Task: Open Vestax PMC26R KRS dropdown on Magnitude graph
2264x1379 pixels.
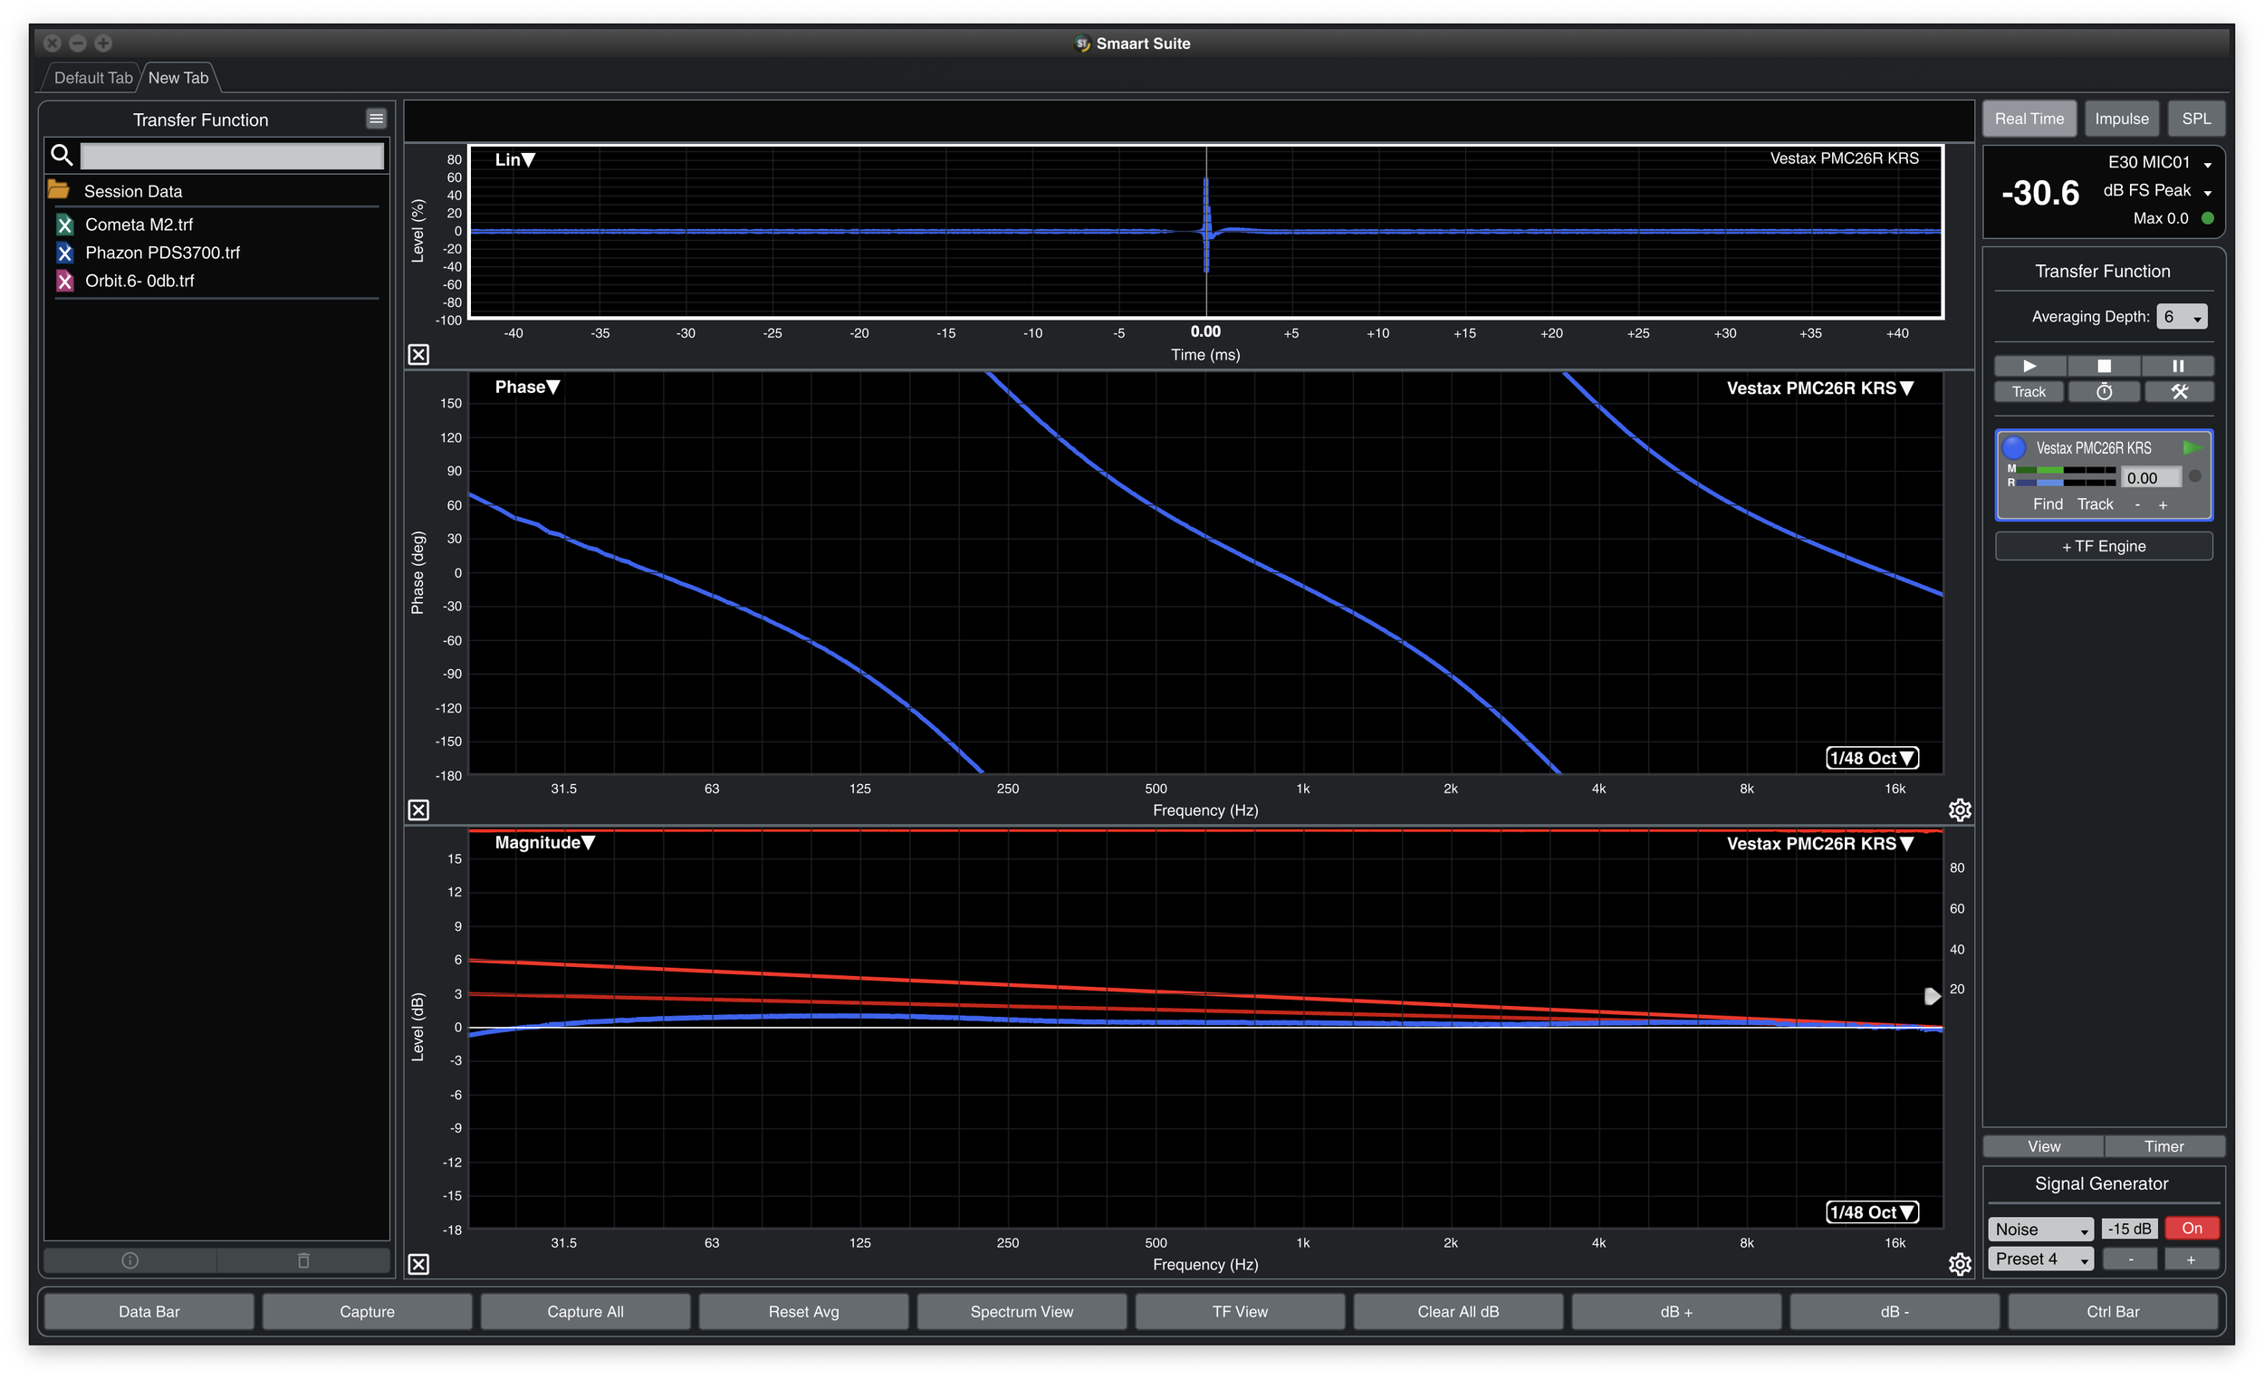Action: [x=1820, y=843]
